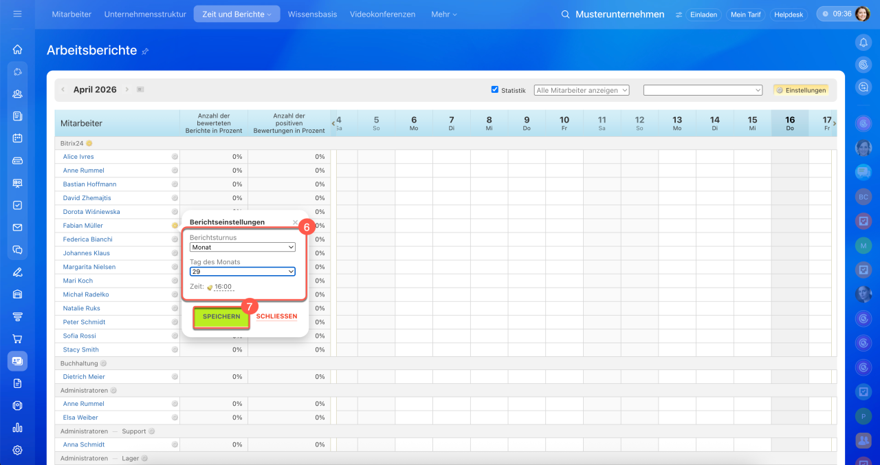This screenshot has height=465, width=880.
Task: Click the shopping cart sidebar icon
Action: (17, 338)
